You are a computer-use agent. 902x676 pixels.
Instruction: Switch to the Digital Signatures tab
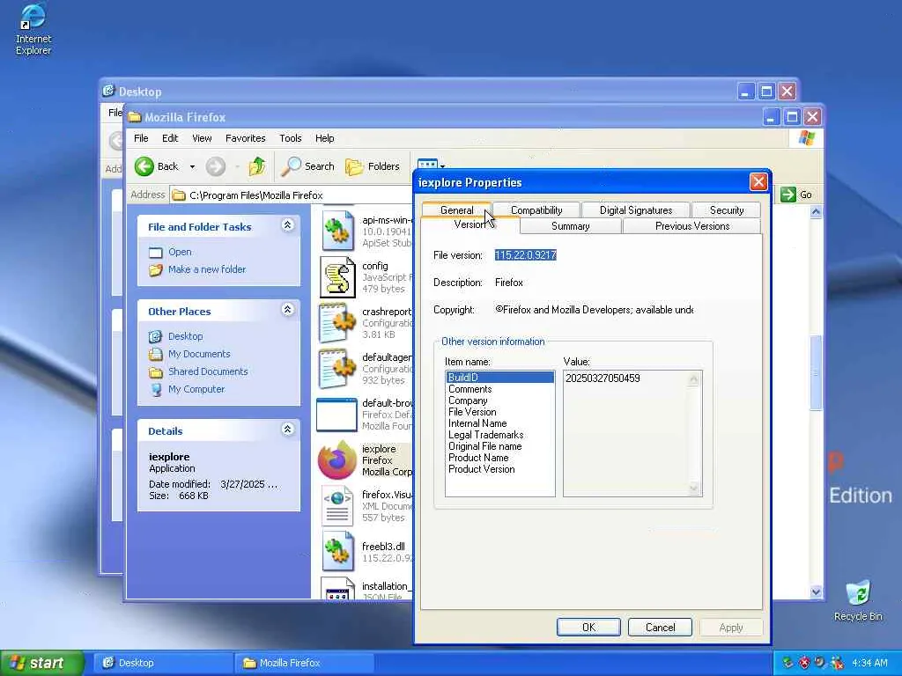pyautogui.click(x=636, y=210)
